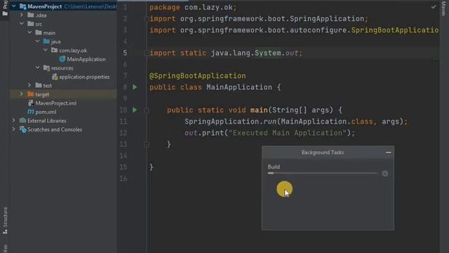The image size is (449, 253).
Task: Open the Maven tool window tab
Action: tap(443, 8)
